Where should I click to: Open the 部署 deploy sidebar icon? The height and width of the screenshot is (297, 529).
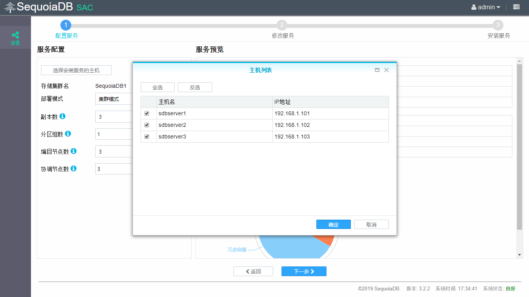click(15, 38)
